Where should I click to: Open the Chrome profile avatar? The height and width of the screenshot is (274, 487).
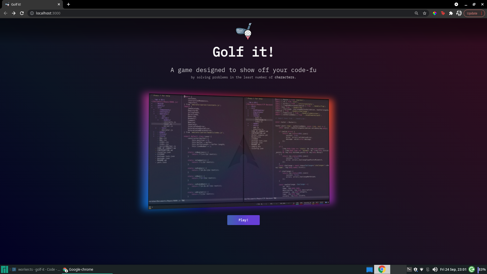pyautogui.click(x=459, y=13)
